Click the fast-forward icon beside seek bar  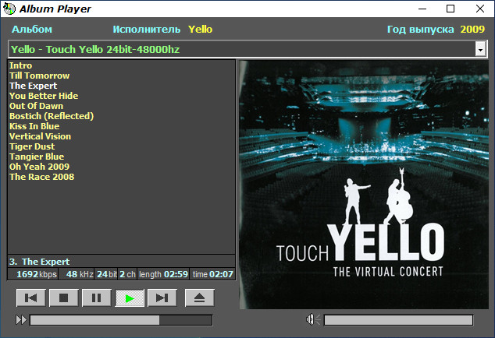pos(21,320)
